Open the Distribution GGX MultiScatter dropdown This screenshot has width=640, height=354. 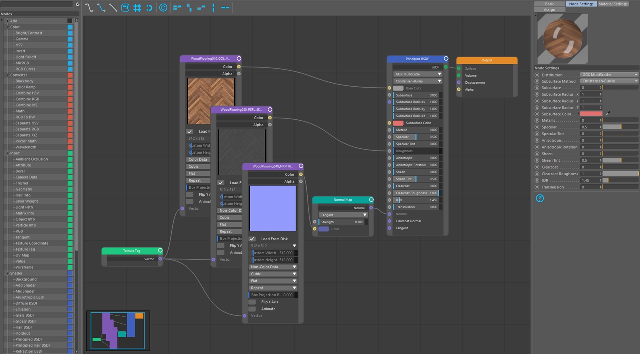(609, 75)
